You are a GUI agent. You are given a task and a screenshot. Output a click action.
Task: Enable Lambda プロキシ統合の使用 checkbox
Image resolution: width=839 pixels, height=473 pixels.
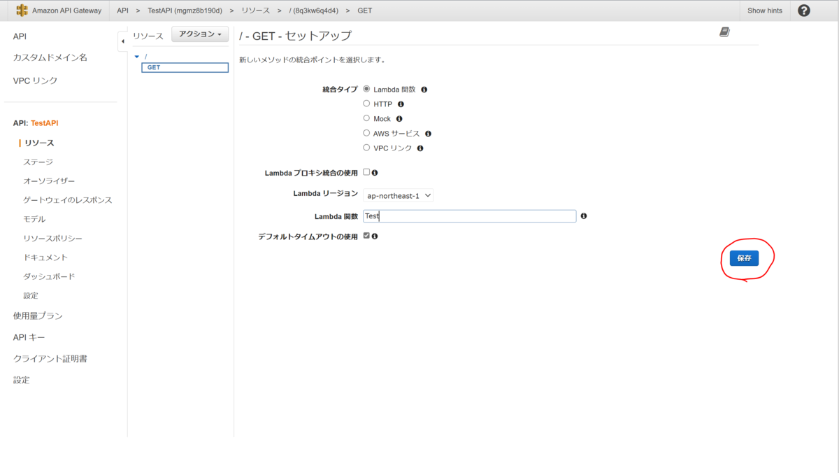366,172
